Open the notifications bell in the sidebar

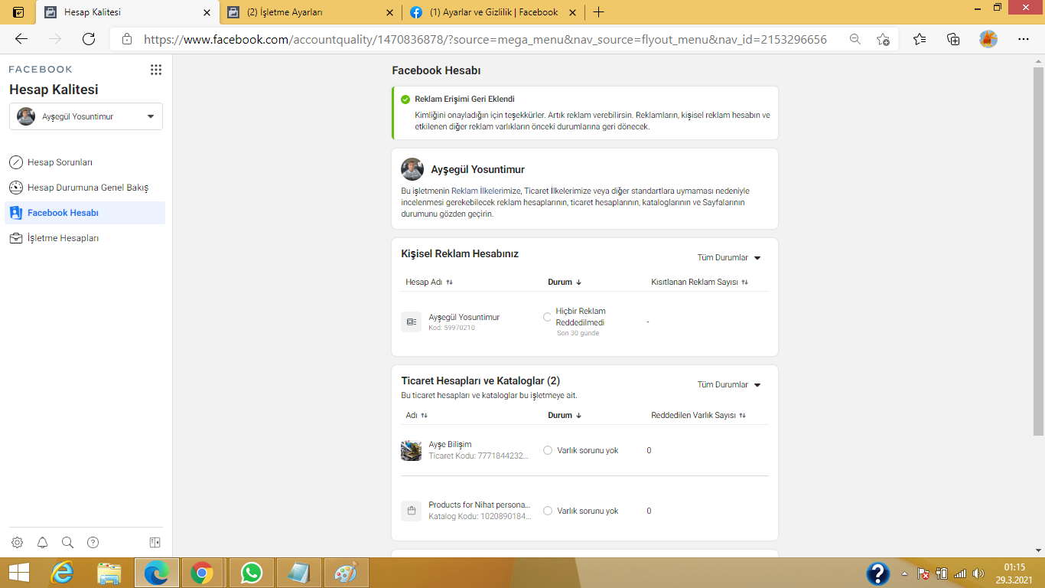(x=42, y=543)
